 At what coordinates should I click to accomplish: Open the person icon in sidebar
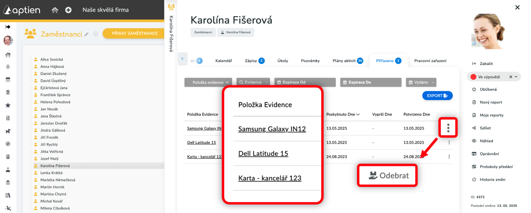pyautogui.click(x=8, y=170)
